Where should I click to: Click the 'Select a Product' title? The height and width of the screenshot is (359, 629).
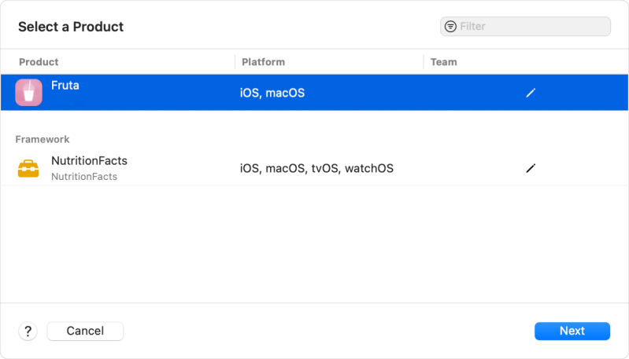[x=71, y=27]
